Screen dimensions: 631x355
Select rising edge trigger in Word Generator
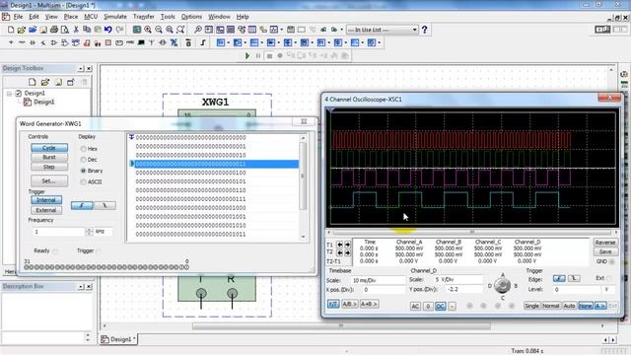[82, 205]
